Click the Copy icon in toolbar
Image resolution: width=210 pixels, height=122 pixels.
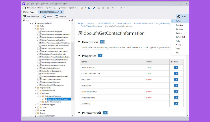point(103,8)
